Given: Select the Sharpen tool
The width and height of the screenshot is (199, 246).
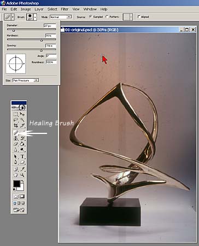Looking at the screenshot, I should point(16,150).
